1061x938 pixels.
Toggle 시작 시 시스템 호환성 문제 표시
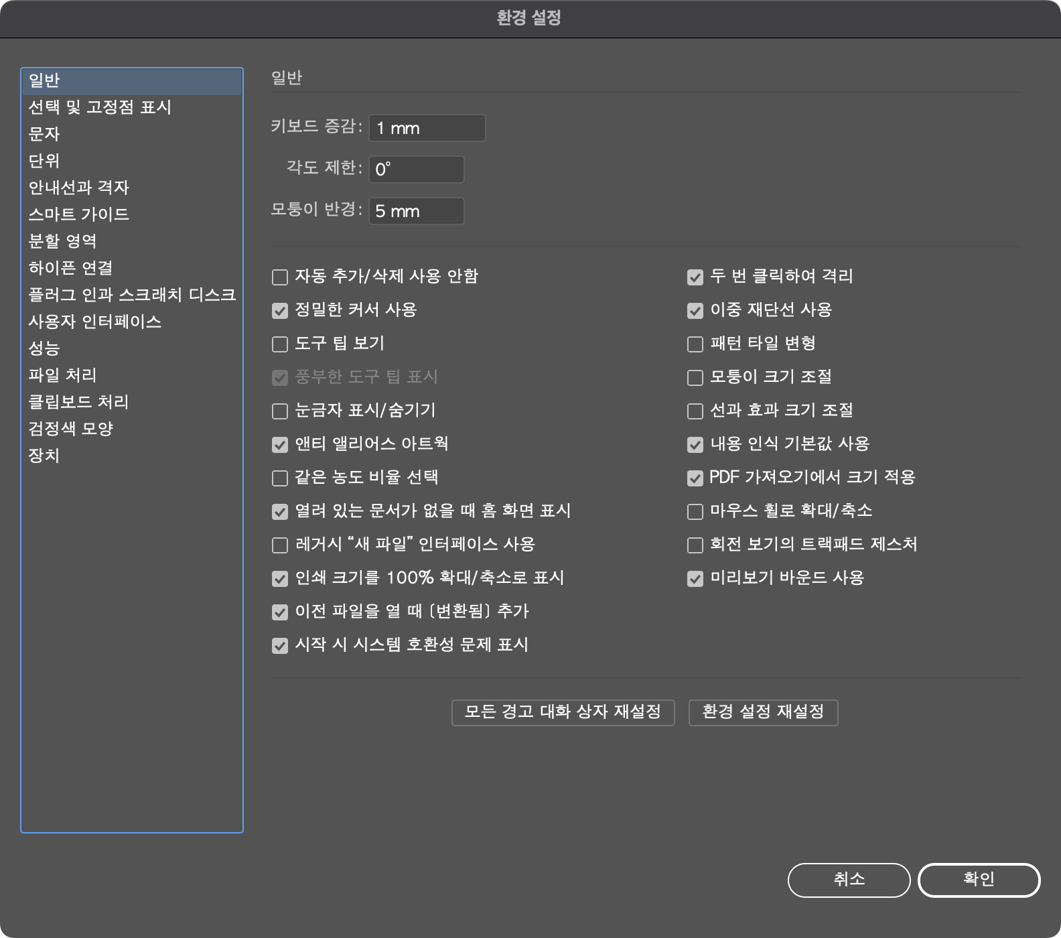coord(280,645)
